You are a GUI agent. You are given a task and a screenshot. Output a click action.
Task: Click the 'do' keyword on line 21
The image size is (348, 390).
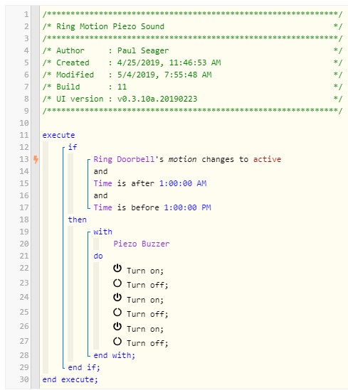pos(98,256)
